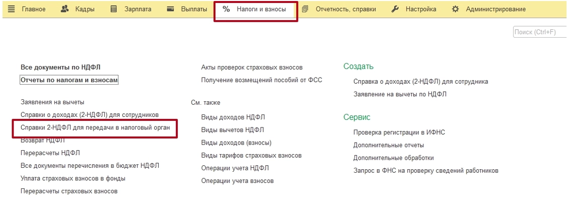
Task: Open Справки о доходах (2-НДФЛ) для сотрудников
Action: pyautogui.click(x=90, y=115)
